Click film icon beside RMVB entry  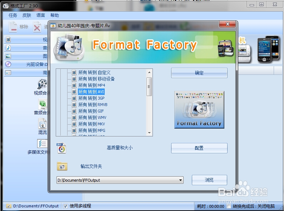74,105
